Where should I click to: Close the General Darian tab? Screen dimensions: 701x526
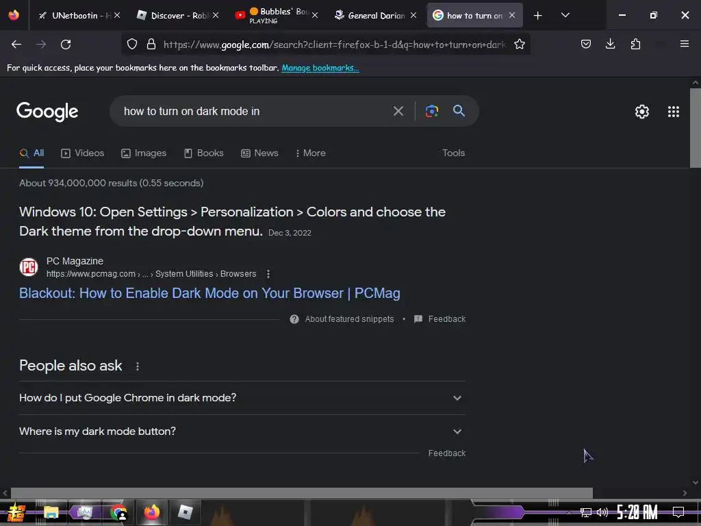coord(413,15)
